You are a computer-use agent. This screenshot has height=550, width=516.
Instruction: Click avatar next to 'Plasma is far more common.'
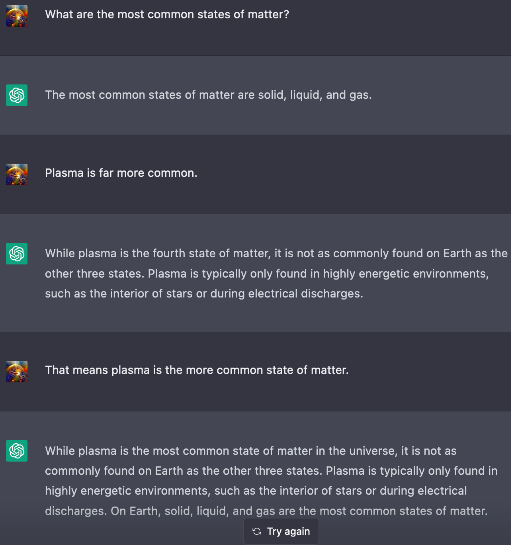coord(17,174)
